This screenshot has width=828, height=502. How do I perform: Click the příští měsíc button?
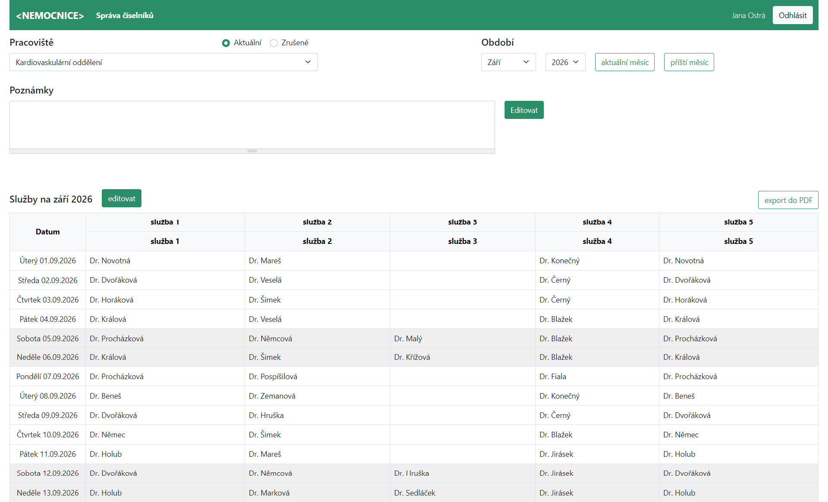coord(689,62)
